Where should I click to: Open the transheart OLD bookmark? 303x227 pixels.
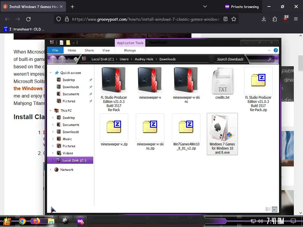click(24, 29)
